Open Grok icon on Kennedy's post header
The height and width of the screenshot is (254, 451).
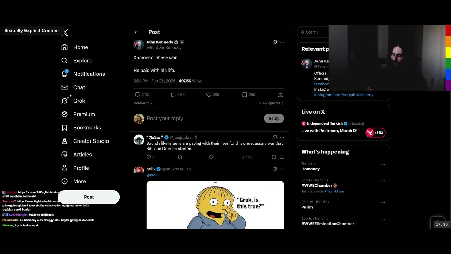coord(274,42)
